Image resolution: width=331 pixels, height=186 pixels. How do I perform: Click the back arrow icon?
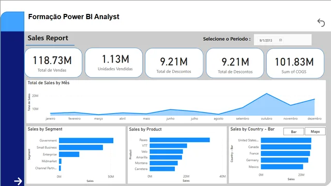tap(321, 23)
